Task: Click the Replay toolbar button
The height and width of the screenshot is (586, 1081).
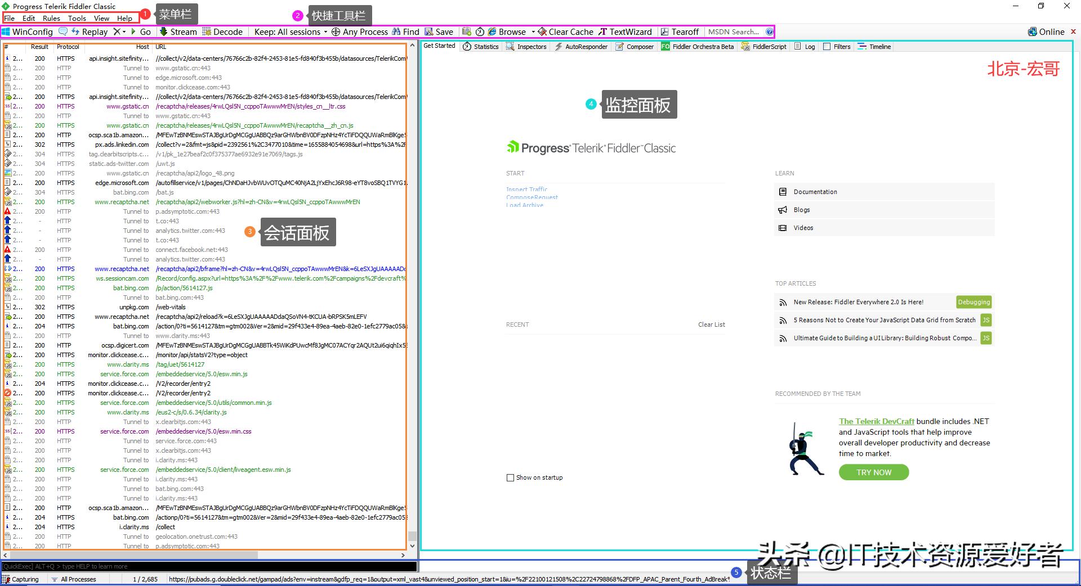Action: tap(90, 32)
